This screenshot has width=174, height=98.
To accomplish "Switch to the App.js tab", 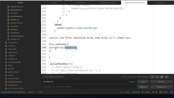I will tap(54, 3).
